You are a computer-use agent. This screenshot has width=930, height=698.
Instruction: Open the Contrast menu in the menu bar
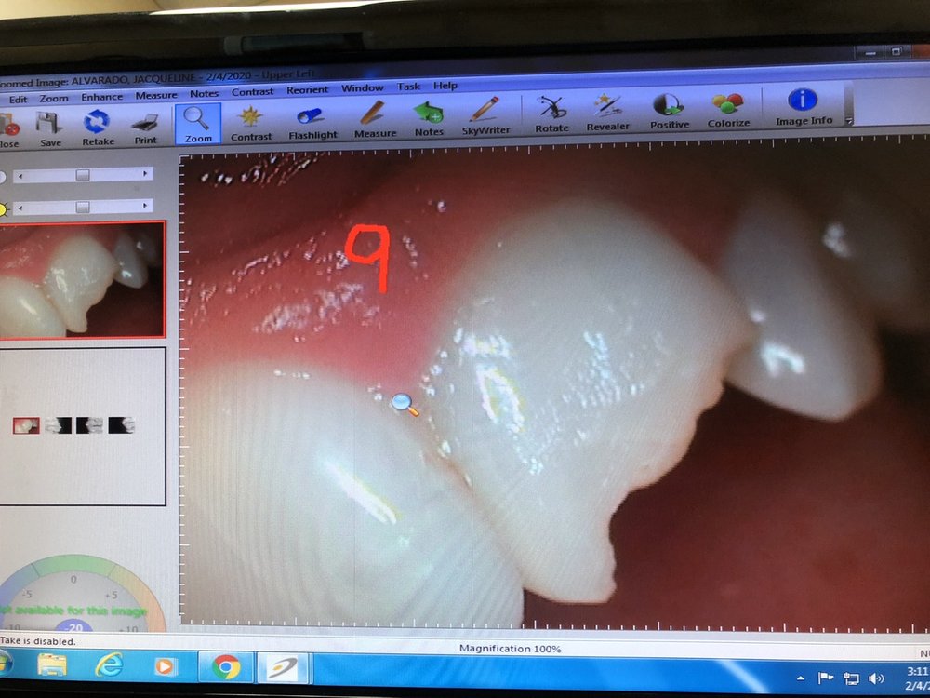click(253, 92)
